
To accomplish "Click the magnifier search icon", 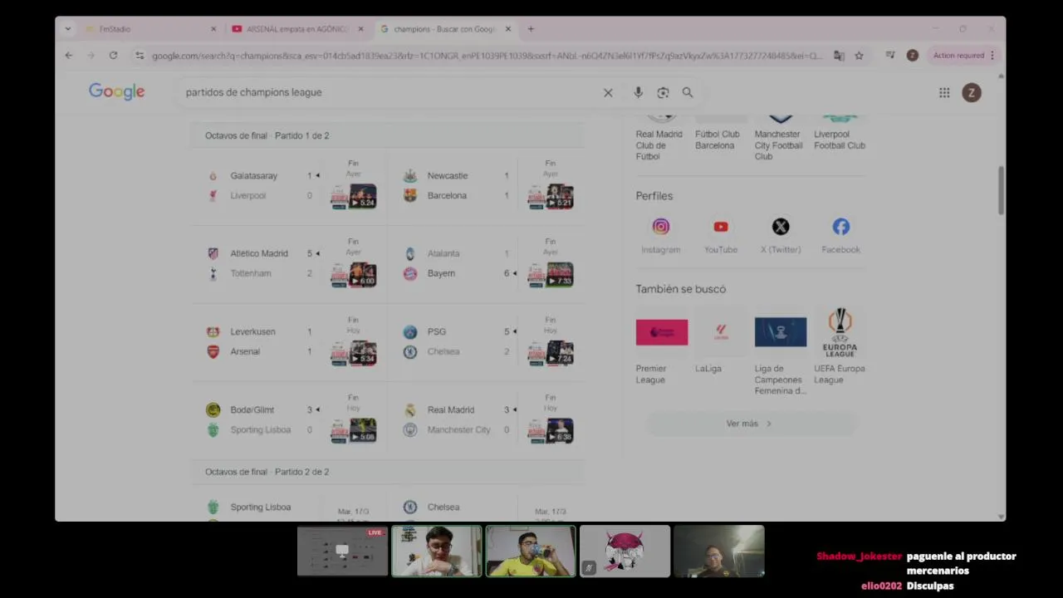I will click(x=688, y=92).
